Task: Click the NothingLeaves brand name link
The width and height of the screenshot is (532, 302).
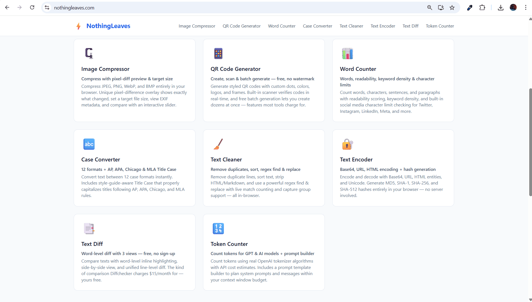Action: (x=108, y=26)
